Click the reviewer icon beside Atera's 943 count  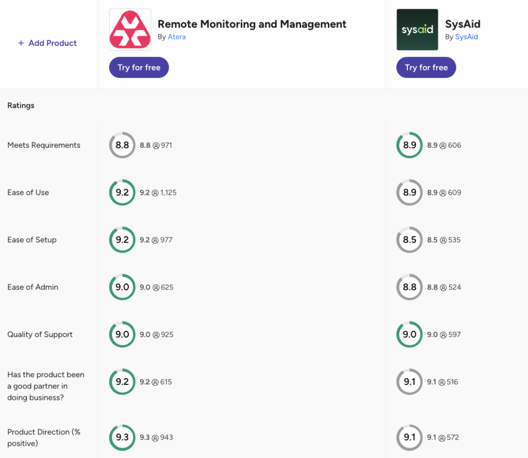155,438
